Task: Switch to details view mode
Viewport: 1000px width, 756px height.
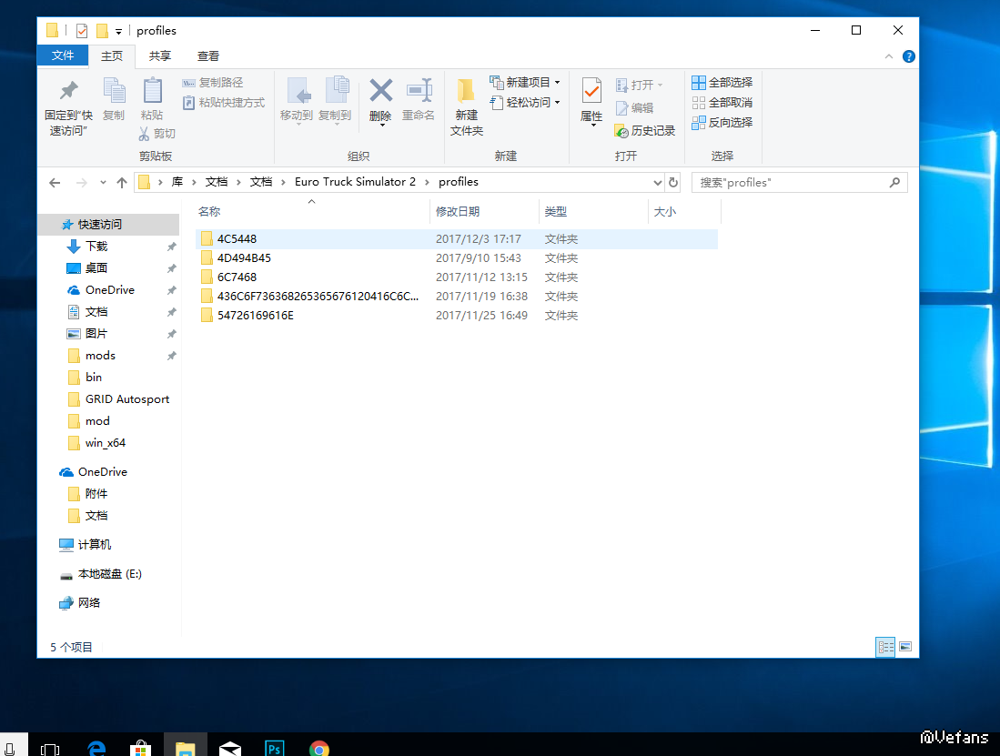Action: click(x=885, y=647)
